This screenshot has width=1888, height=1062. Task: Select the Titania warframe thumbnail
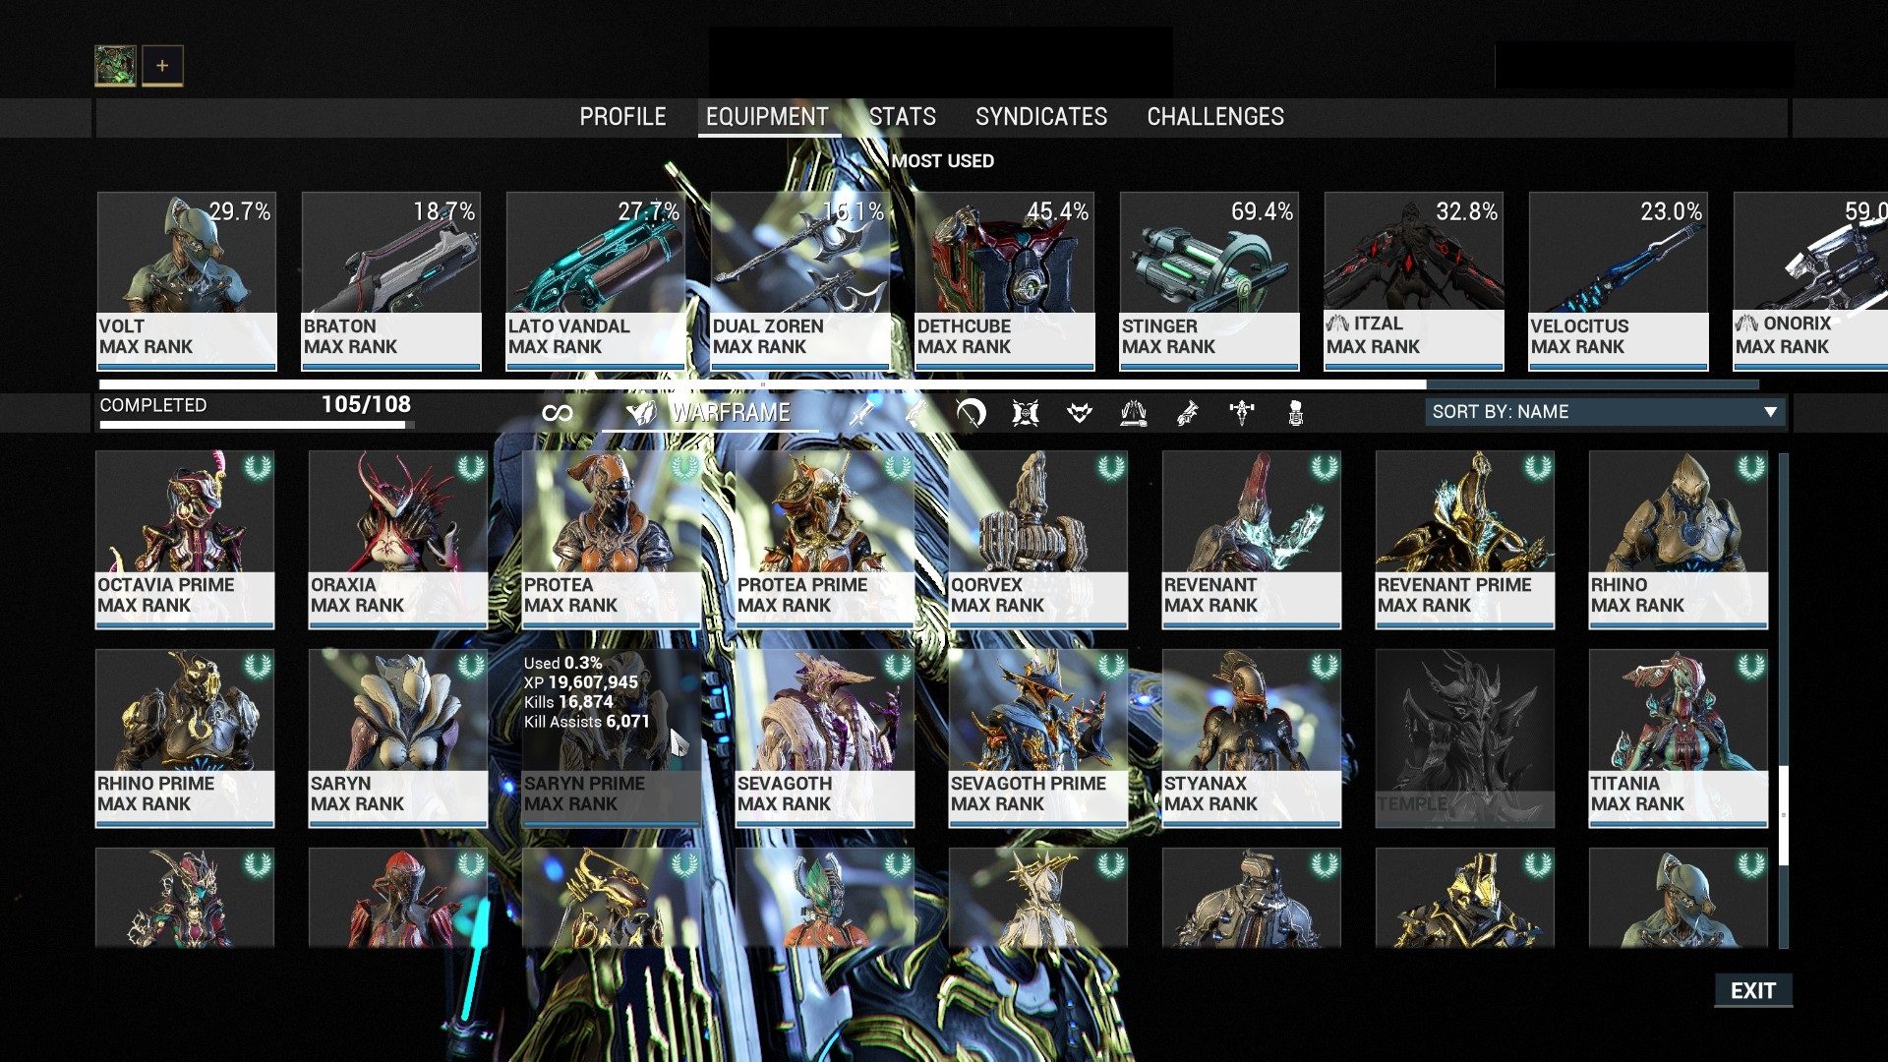pos(1678,737)
